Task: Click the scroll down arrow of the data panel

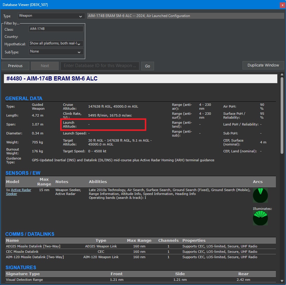Action: click(x=282, y=281)
